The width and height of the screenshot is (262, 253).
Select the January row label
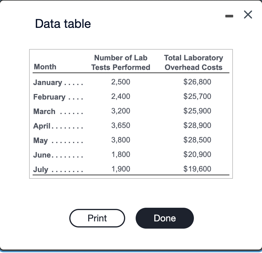coord(48,82)
